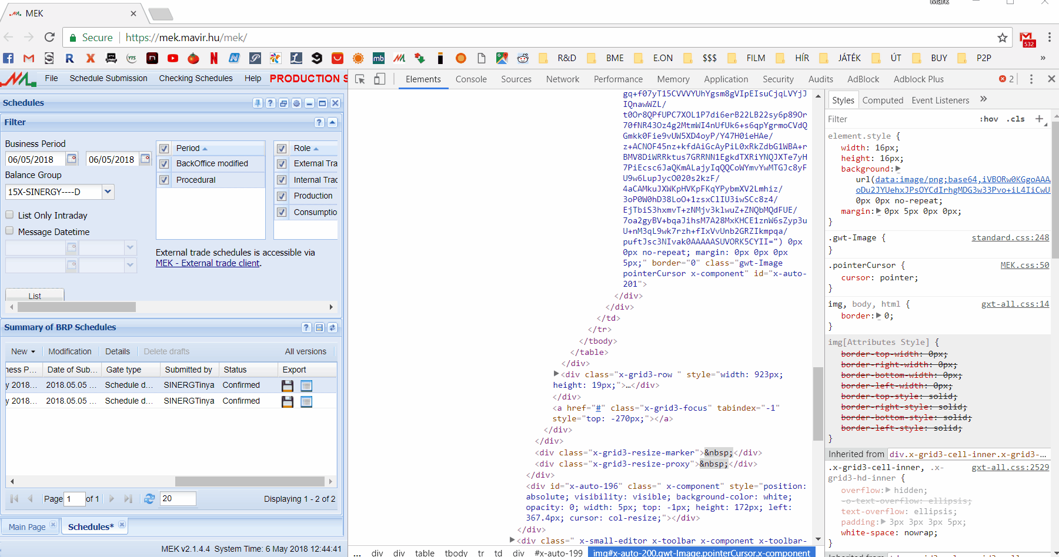Open the Schedule Submission menu
Viewport: 1059px width, 557px height.
pos(108,78)
